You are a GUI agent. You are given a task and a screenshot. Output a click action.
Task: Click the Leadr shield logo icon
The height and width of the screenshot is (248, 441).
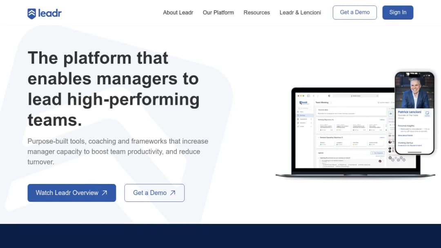pyautogui.click(x=31, y=13)
